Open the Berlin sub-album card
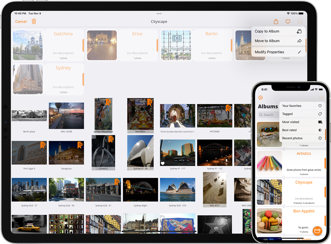 196,45
